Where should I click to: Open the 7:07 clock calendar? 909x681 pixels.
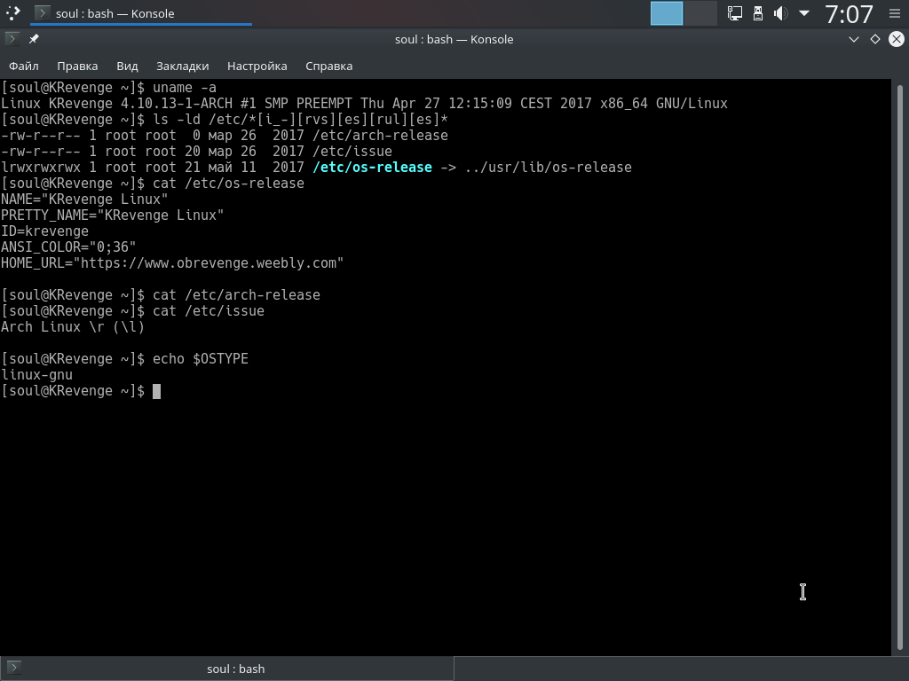point(849,14)
